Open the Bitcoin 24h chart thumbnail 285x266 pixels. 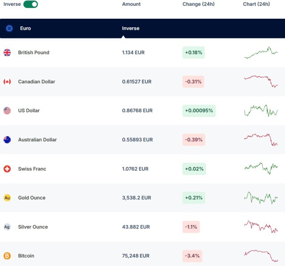[x=261, y=256]
